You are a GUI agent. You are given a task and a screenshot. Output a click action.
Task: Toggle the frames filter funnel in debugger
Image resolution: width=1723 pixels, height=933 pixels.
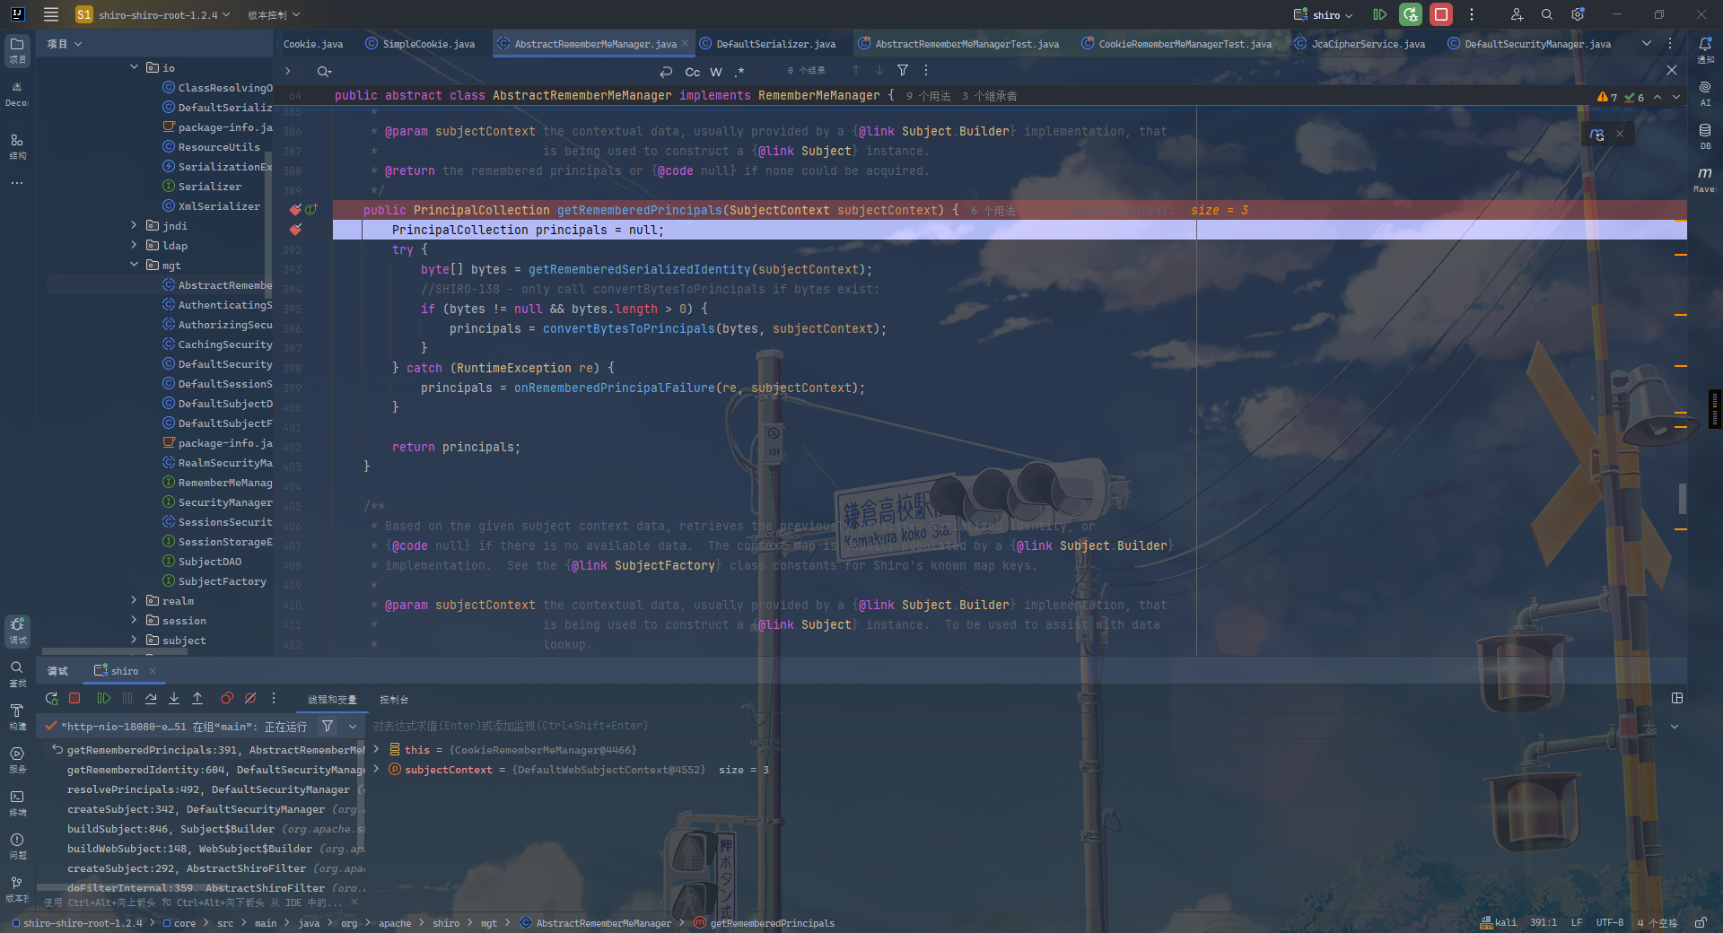[328, 726]
